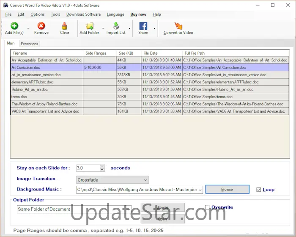This screenshot has height=237, width=296.
Task: Click the Add File(s) green plus icon
Action: point(14,26)
